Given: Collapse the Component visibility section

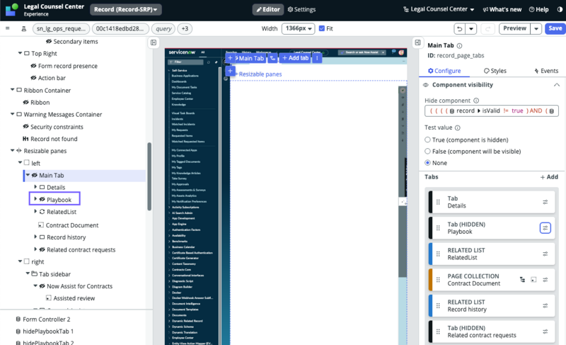Looking at the screenshot, I should pyautogui.click(x=557, y=85).
